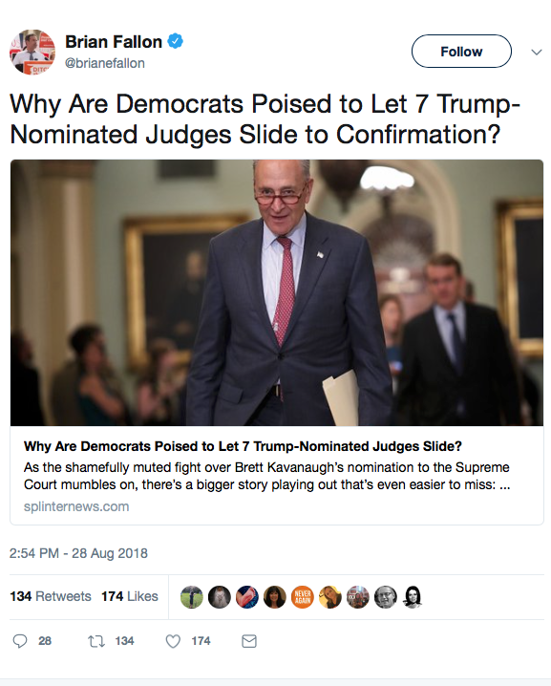
Task: Open the last black-and-white liker avatar
Action: 413,597
